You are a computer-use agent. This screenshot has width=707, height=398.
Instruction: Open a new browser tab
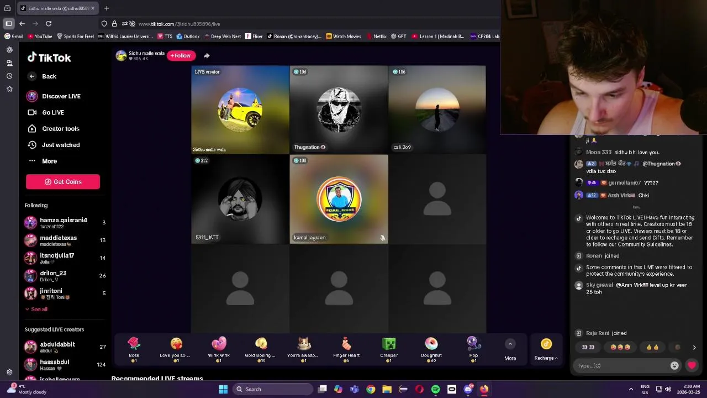(x=107, y=8)
